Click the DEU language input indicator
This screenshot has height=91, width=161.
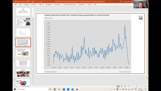click(x=136, y=89)
